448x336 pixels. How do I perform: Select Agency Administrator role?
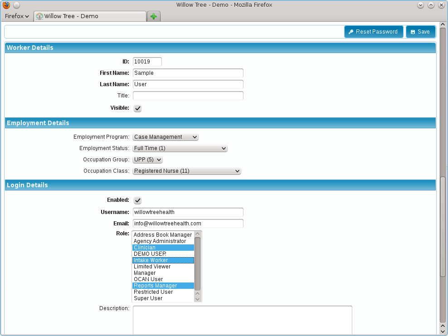click(x=163, y=241)
